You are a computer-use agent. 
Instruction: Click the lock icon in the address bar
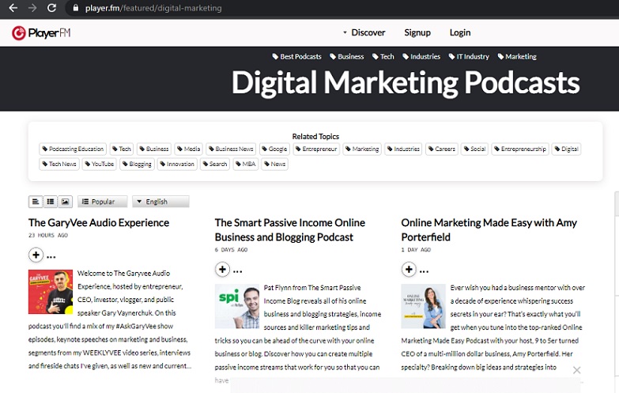click(75, 8)
